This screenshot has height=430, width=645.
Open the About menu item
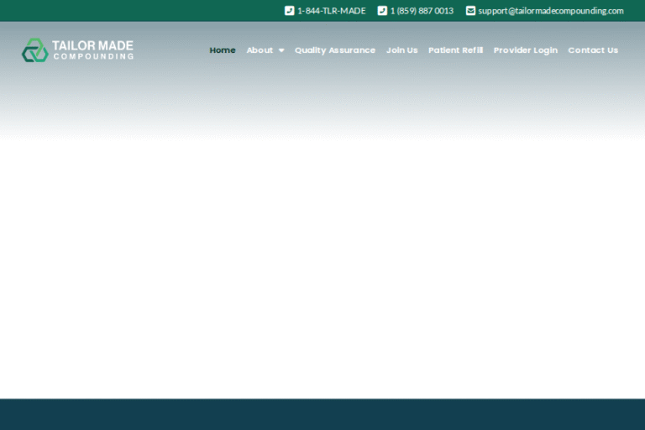click(x=260, y=50)
